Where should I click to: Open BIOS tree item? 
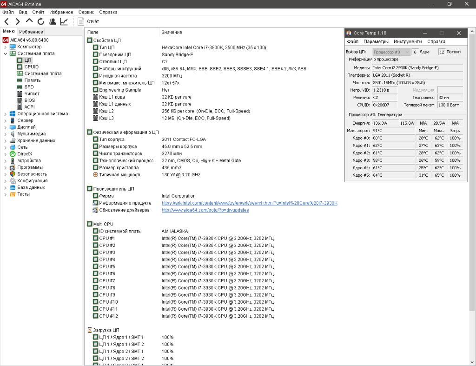[x=30, y=100]
